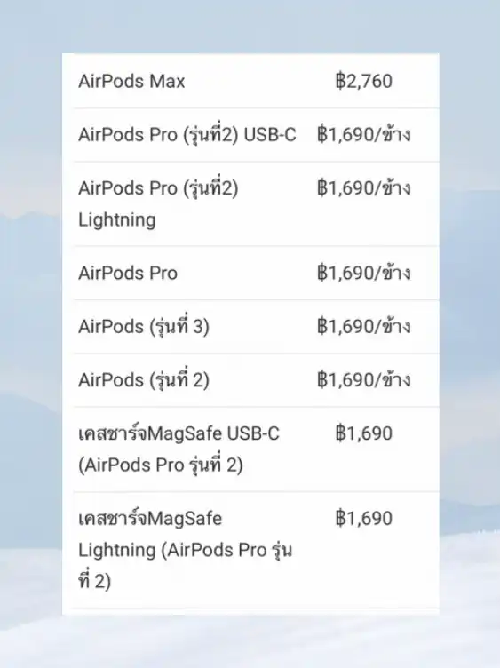Click the ฿1,690 price for MagSafe Lightning case
This screenshot has width=500, height=668.
coord(364,518)
